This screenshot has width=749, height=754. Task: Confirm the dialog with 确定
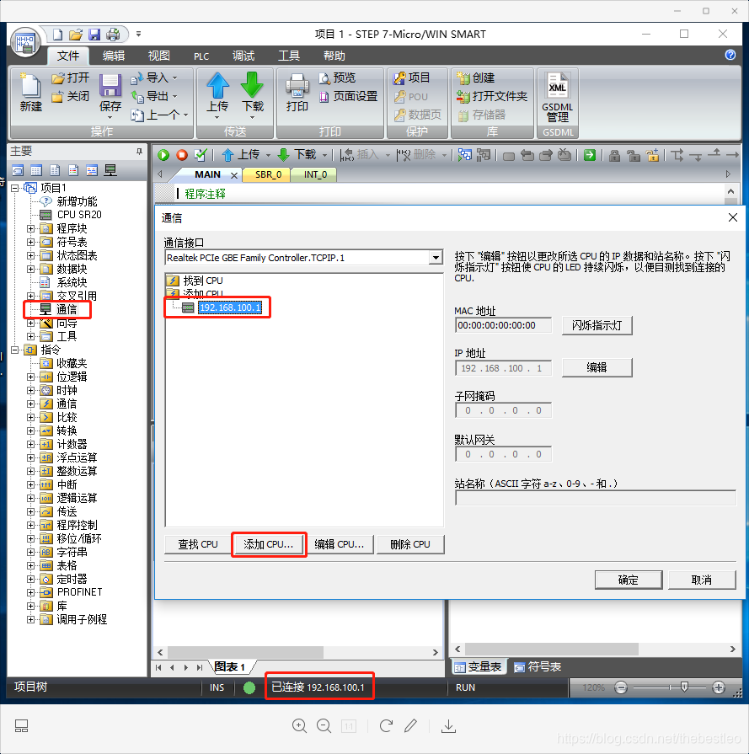point(629,580)
